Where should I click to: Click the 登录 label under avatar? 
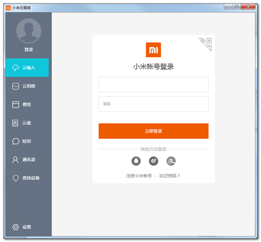pos(29,50)
